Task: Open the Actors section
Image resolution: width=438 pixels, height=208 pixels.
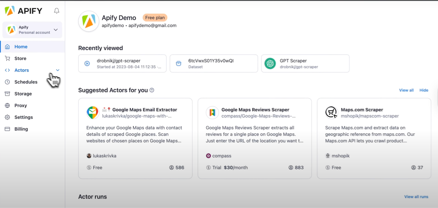Action: (x=22, y=70)
